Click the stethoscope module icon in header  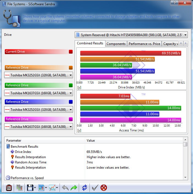(x=12, y=18)
